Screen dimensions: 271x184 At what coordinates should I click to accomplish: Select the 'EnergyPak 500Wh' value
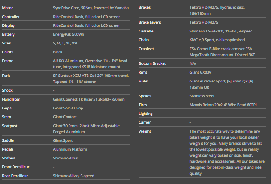click(69, 34)
